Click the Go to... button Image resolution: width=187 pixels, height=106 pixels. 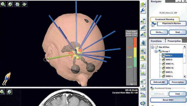(x=159, y=32)
